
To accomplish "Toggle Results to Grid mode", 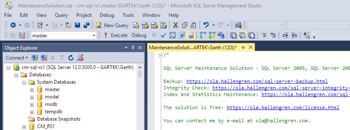I will coord(242,35).
